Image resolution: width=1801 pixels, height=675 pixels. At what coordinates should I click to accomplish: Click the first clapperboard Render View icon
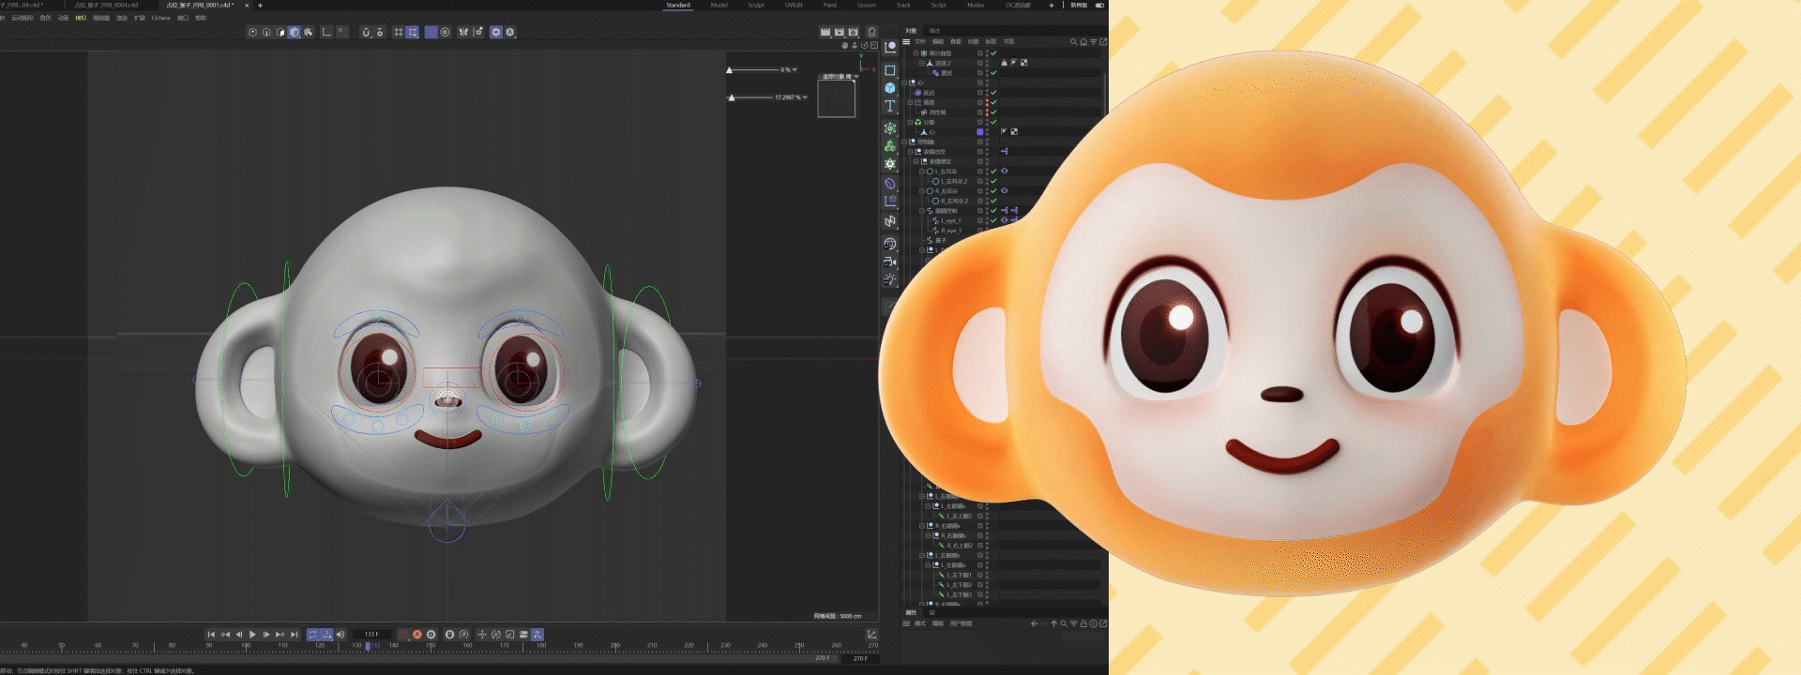pos(825,32)
